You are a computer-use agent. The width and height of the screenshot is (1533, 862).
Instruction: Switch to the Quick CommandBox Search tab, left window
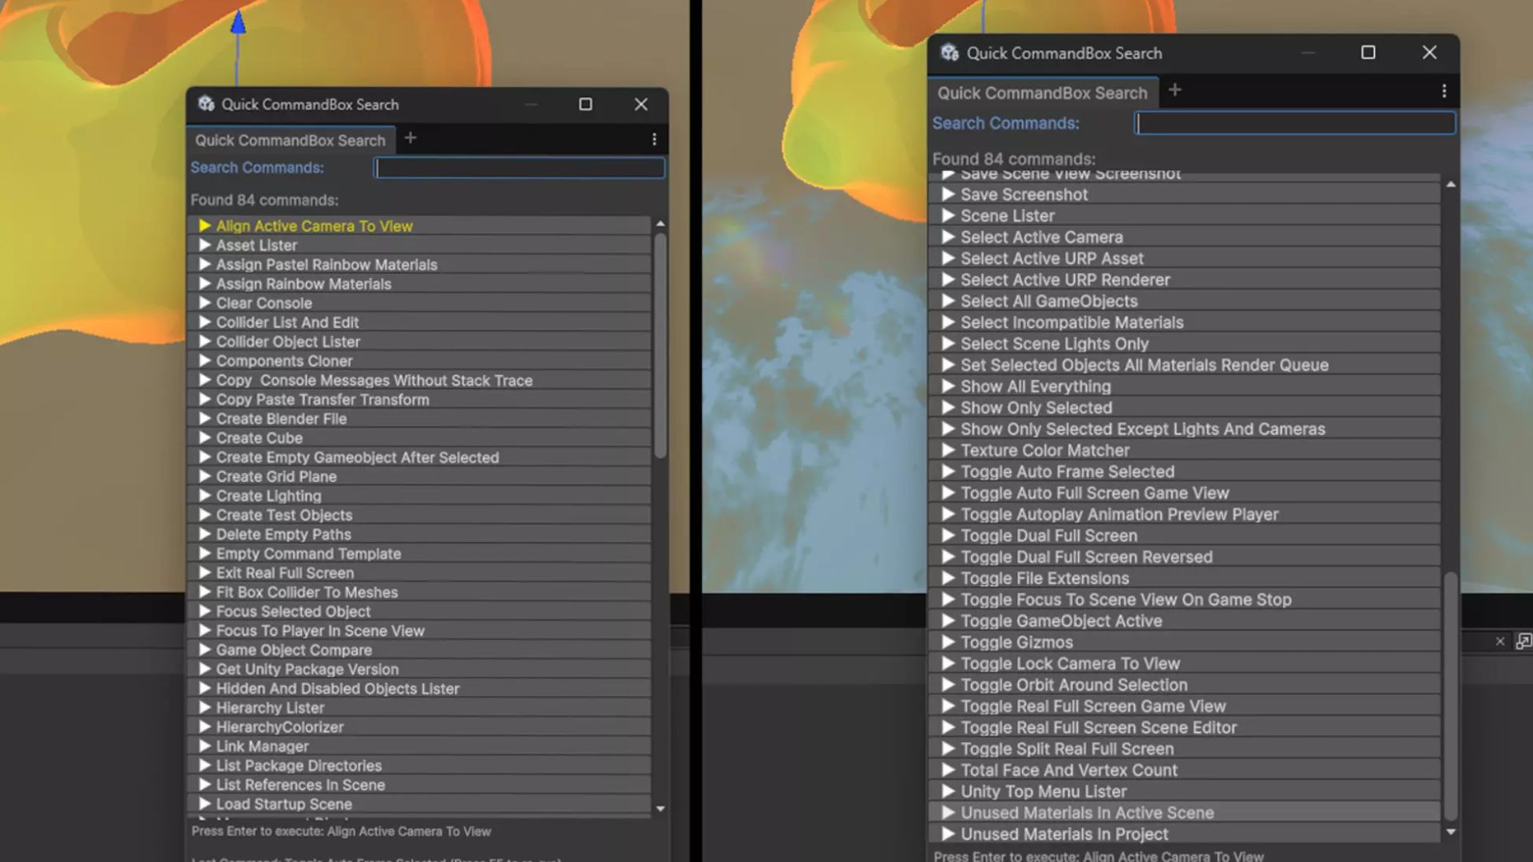pos(290,140)
